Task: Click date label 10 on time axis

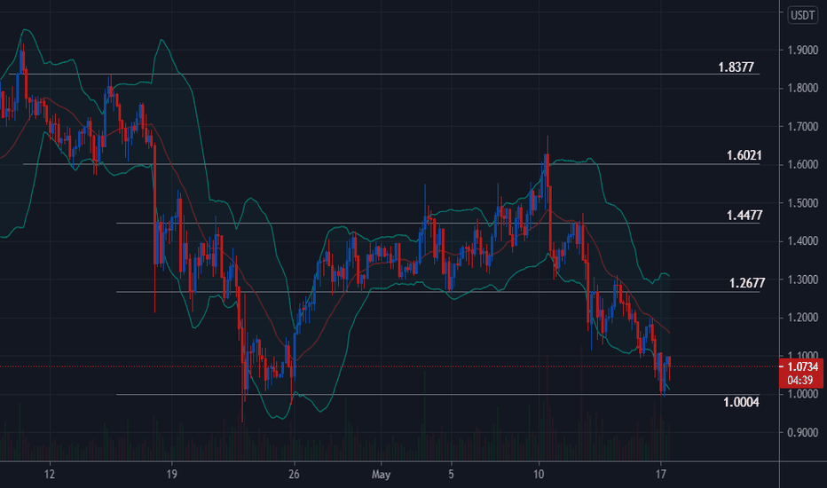Action: pyautogui.click(x=538, y=475)
